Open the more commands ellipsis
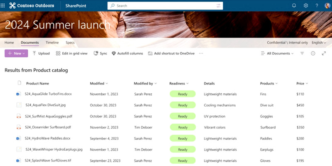332x166 pixels. click(201, 54)
